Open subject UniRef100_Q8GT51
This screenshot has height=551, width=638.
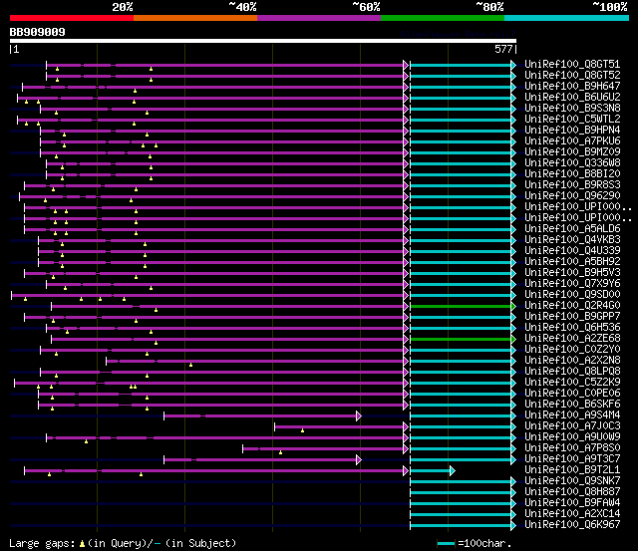click(572, 64)
